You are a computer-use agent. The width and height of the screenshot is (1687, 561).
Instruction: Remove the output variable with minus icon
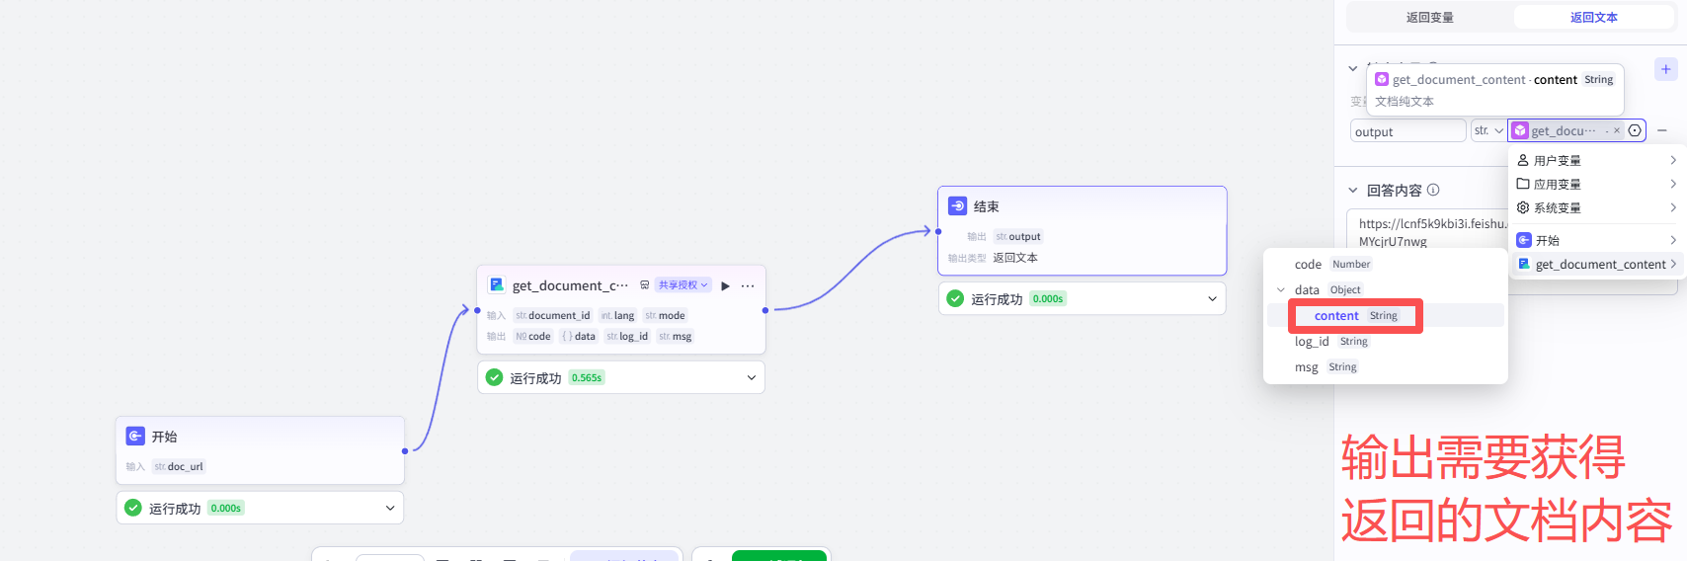click(x=1662, y=130)
